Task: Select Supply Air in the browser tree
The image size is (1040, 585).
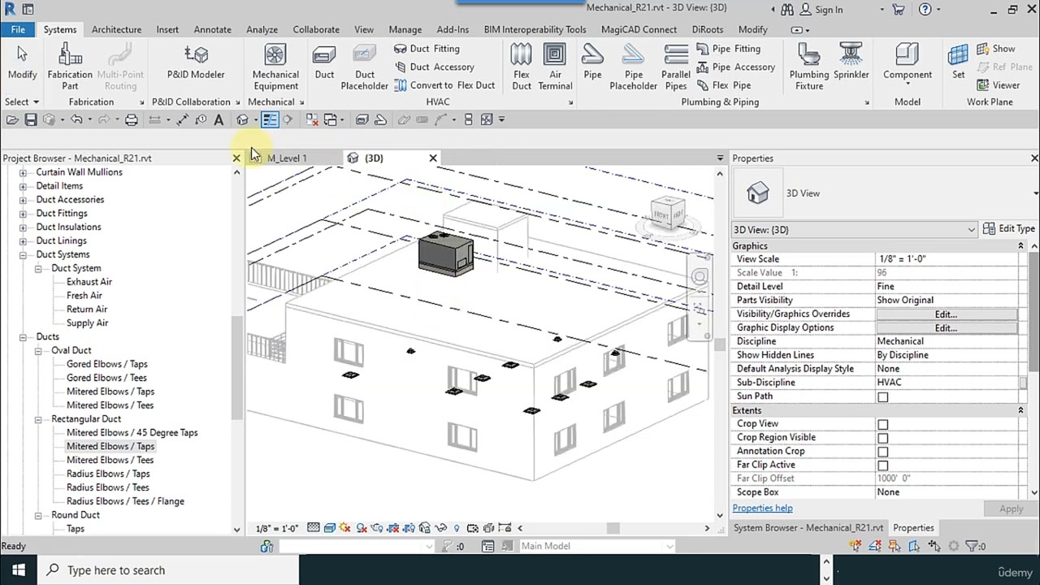Action: coord(87,323)
